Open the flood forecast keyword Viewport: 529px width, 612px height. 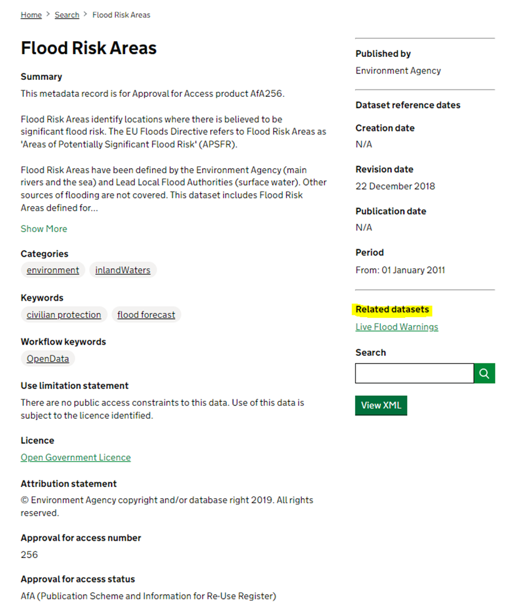click(x=146, y=315)
